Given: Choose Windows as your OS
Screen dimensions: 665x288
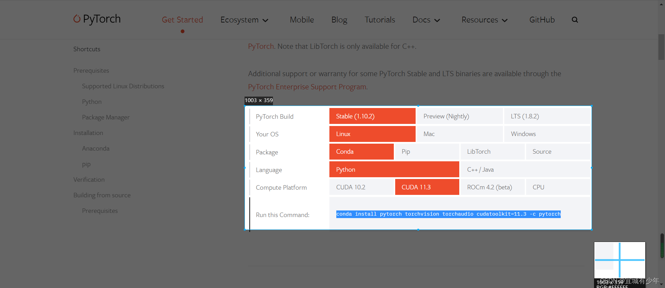Looking at the screenshot, I should pyautogui.click(x=547, y=134).
